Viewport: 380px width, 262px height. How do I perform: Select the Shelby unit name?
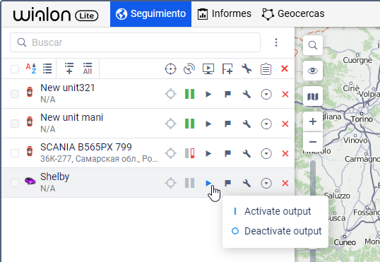pyautogui.click(x=55, y=177)
